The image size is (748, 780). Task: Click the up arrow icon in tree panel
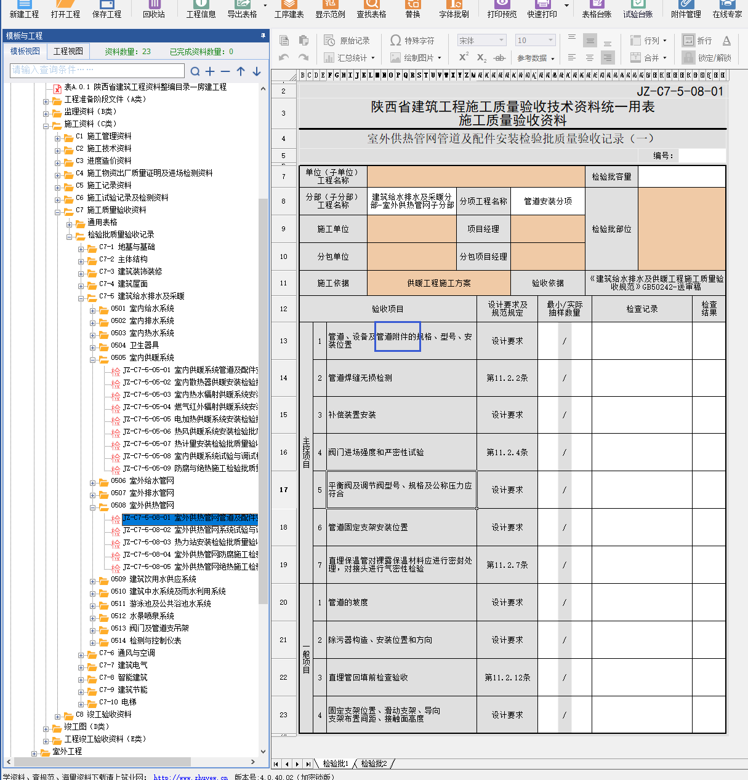point(241,71)
